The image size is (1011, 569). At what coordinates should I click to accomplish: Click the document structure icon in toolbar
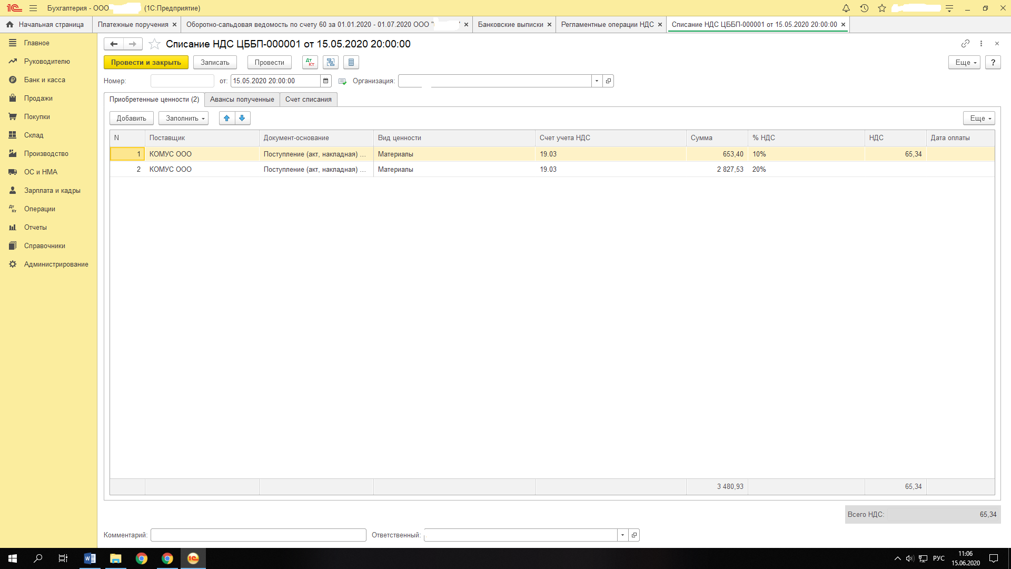click(331, 62)
